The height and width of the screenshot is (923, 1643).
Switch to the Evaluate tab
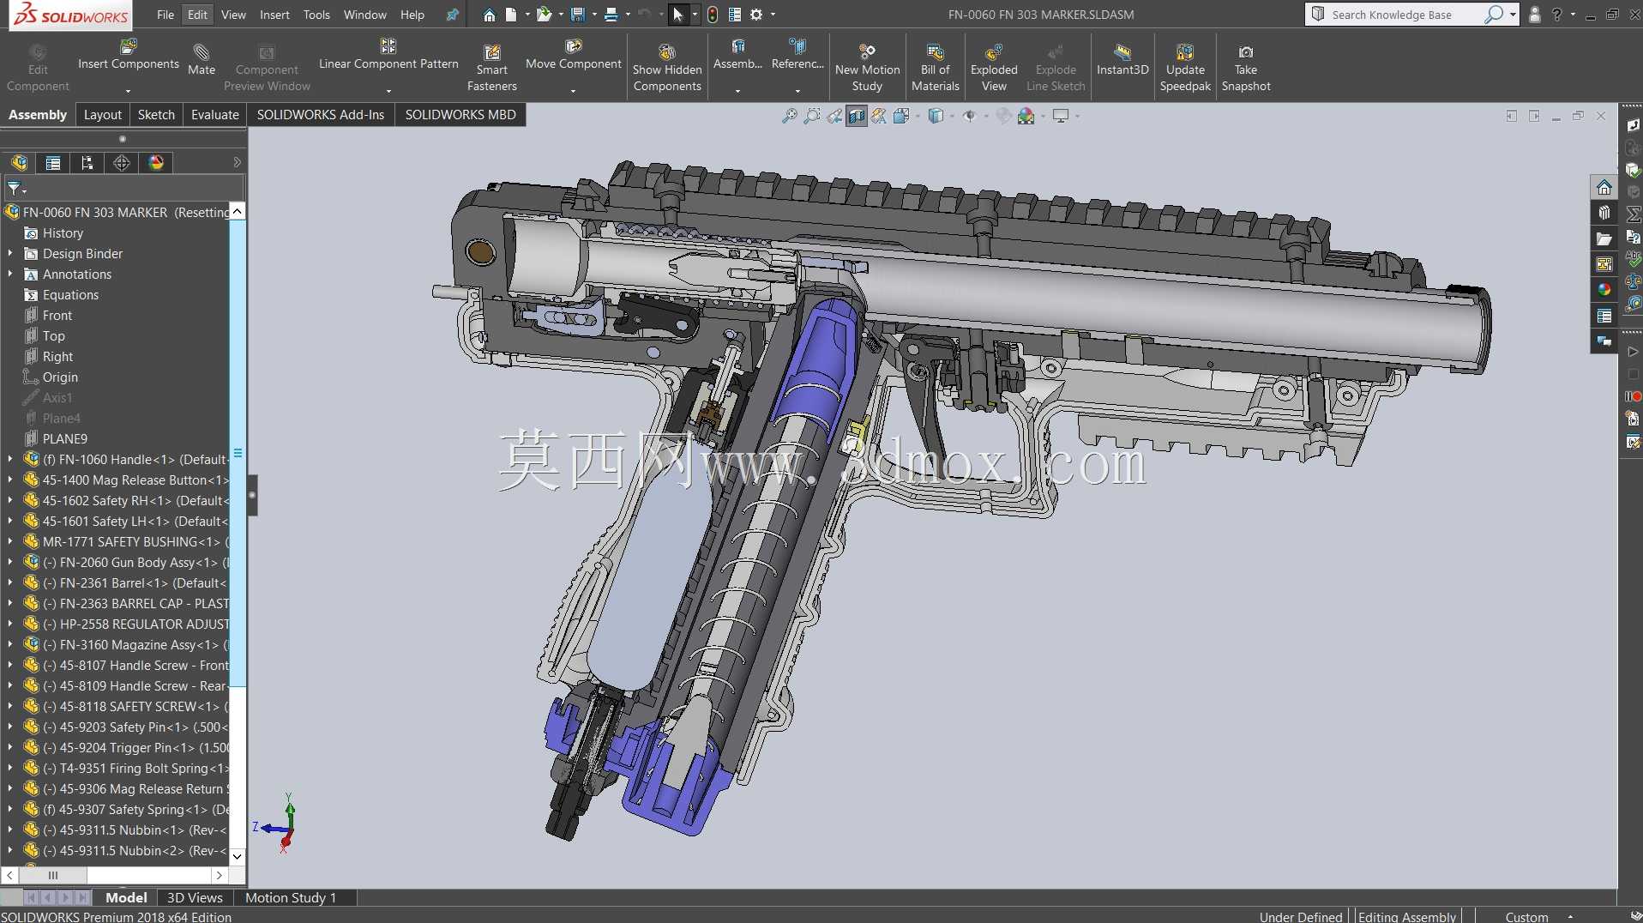(x=215, y=115)
